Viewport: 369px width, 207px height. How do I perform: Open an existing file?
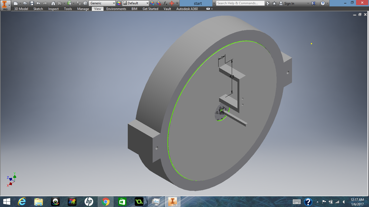tap(25, 3)
